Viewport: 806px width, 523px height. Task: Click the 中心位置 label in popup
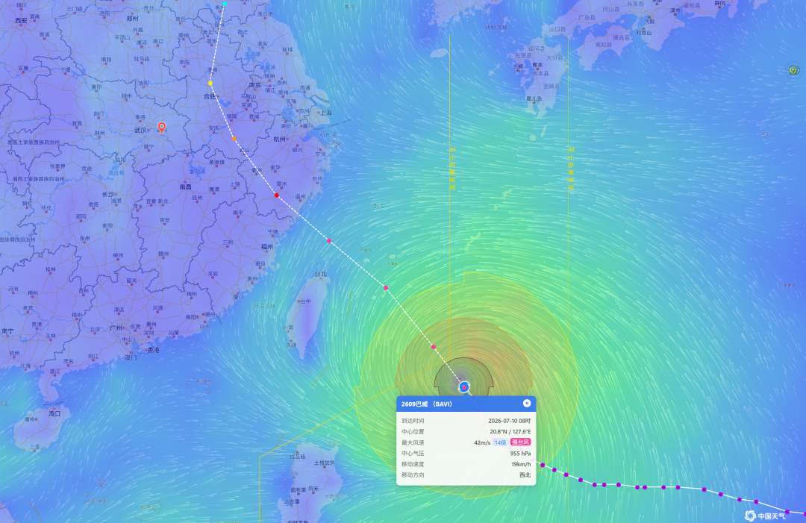(x=413, y=431)
